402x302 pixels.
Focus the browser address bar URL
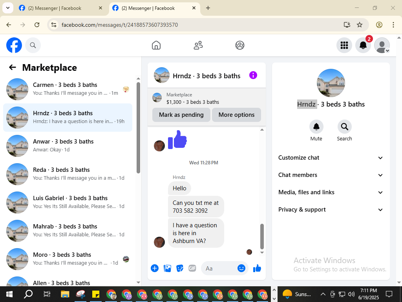pos(120,25)
